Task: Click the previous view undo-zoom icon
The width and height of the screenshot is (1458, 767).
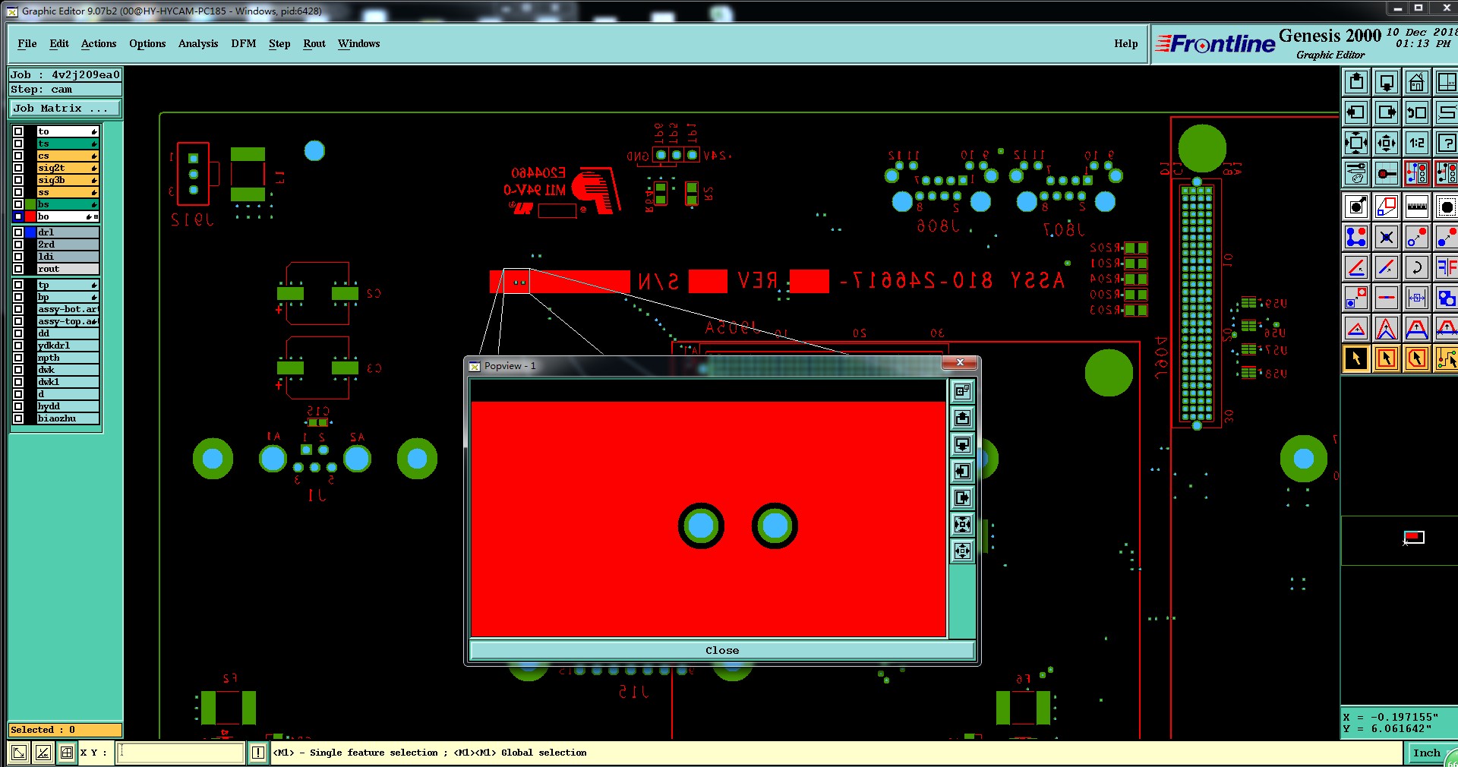Action: (x=1417, y=112)
